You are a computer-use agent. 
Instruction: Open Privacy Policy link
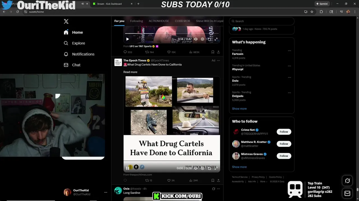point(258,177)
